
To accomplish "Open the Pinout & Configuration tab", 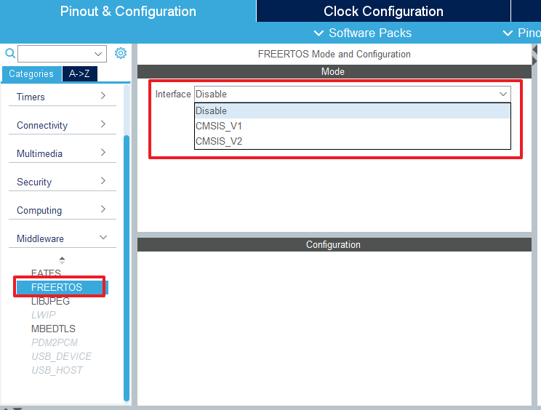I will 128,11.
